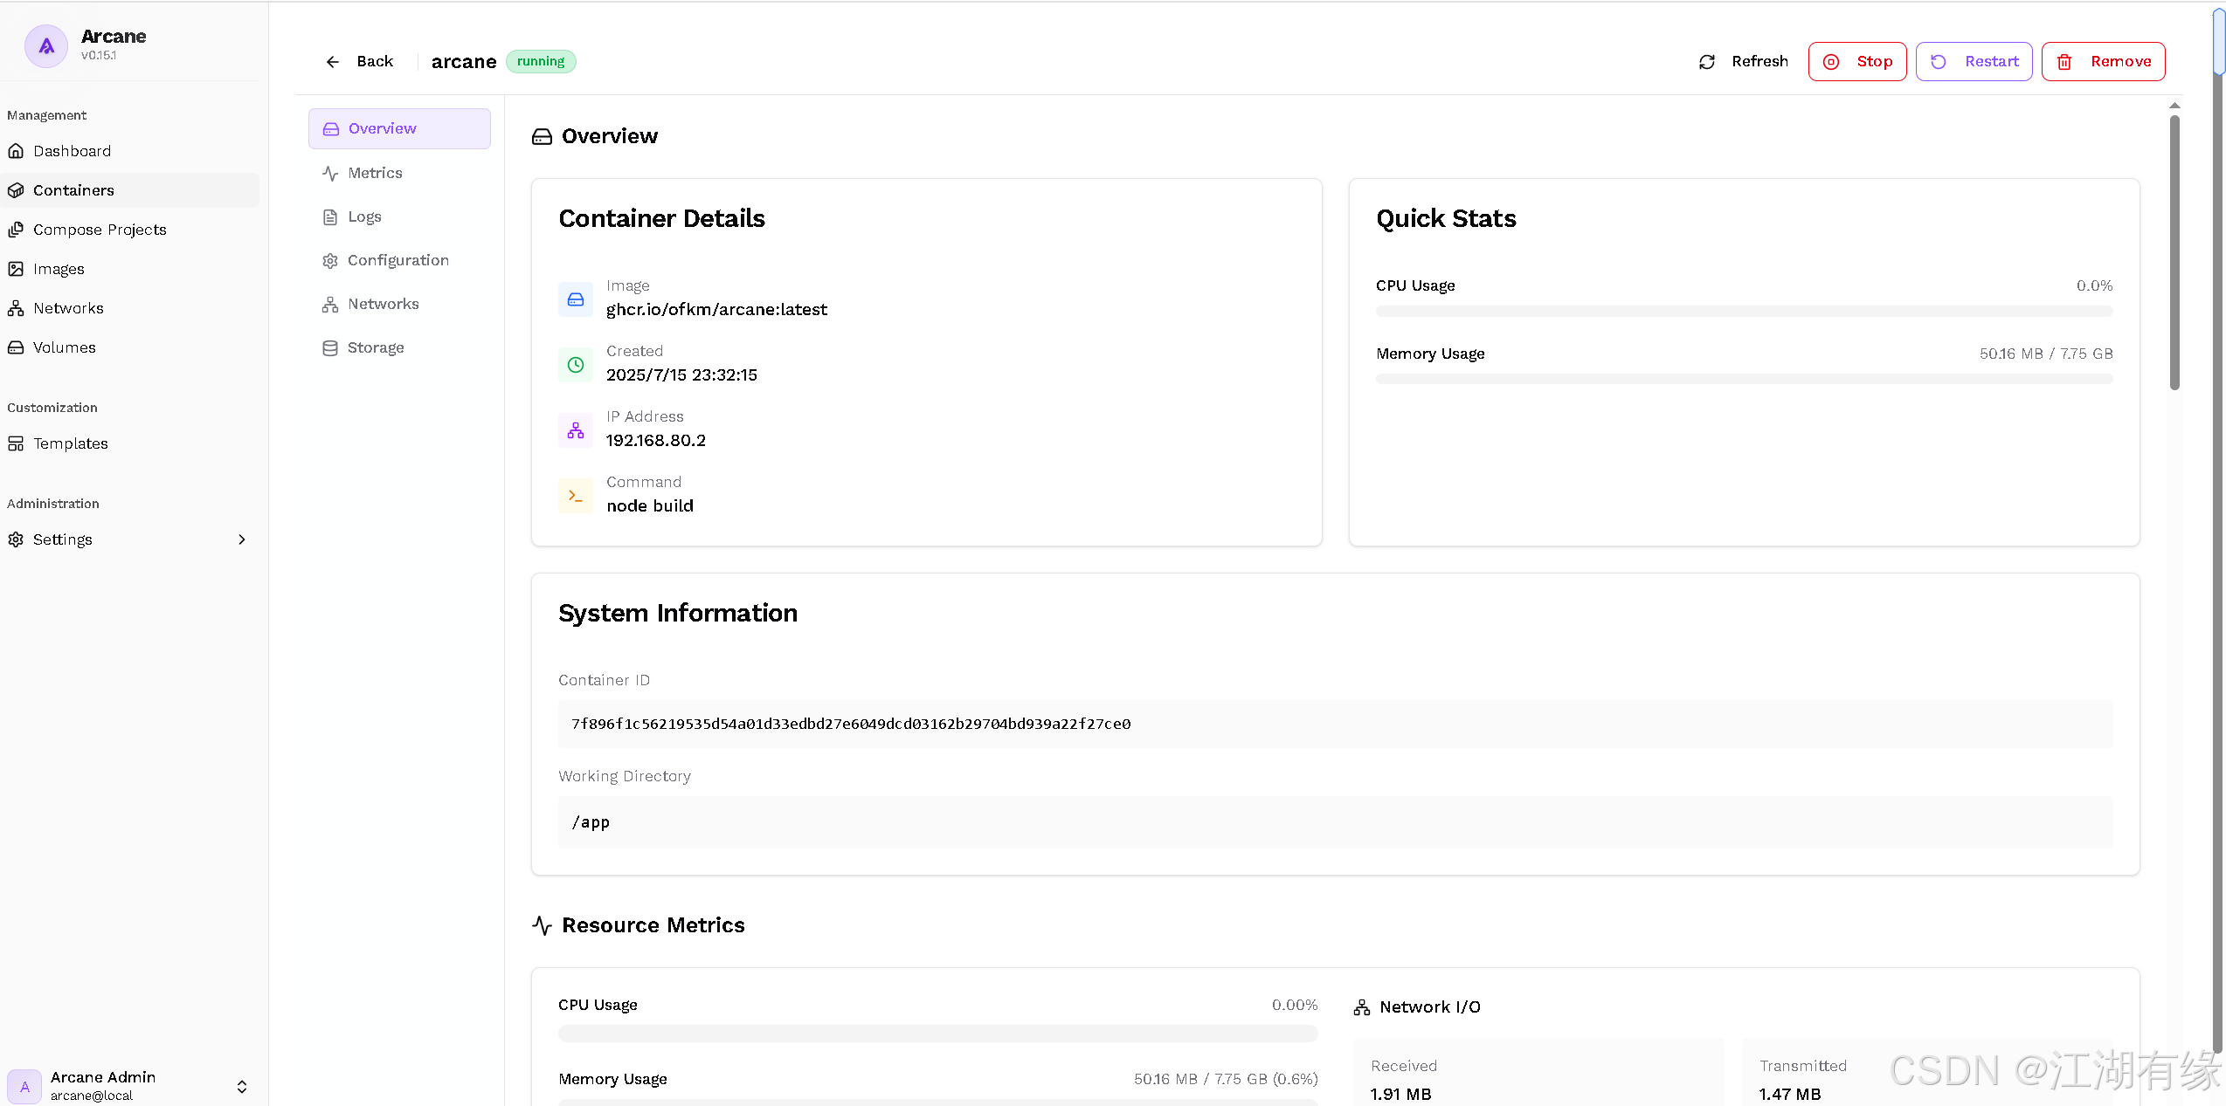Select the Configuration section
The height and width of the screenshot is (1106, 2226).
pos(397,260)
